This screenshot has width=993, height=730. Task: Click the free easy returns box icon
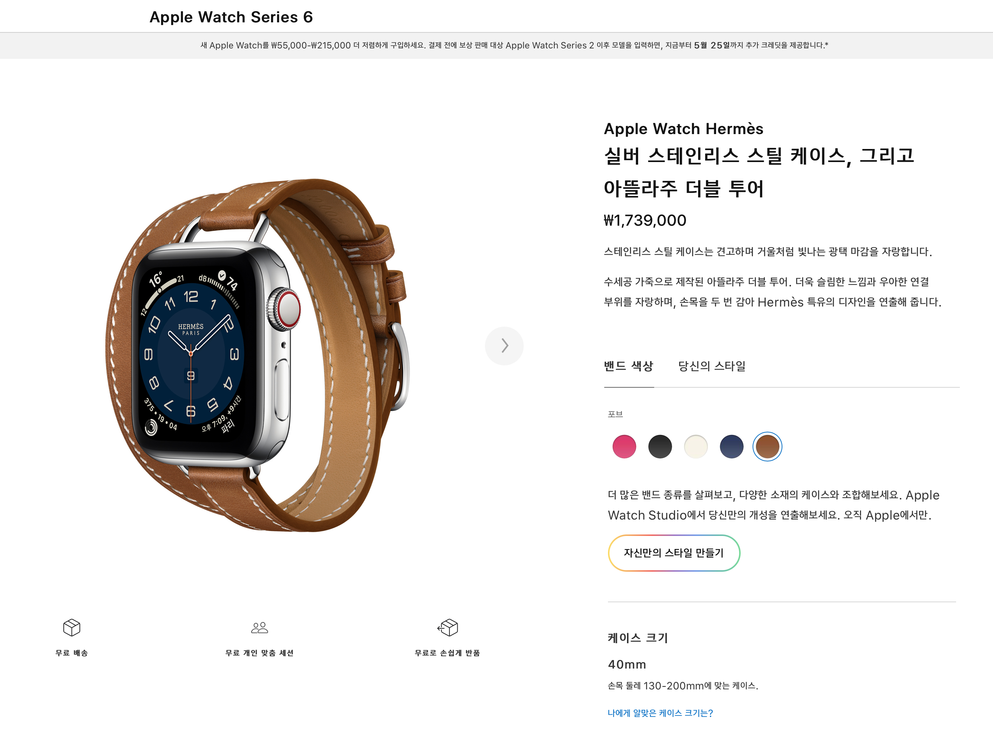tap(447, 627)
